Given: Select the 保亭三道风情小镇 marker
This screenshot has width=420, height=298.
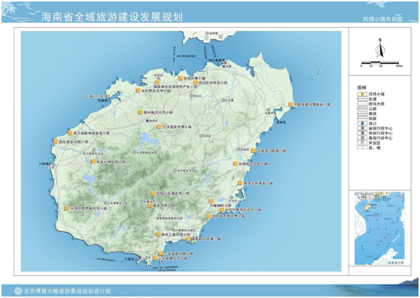Looking at the screenshot, I should 158,234.
